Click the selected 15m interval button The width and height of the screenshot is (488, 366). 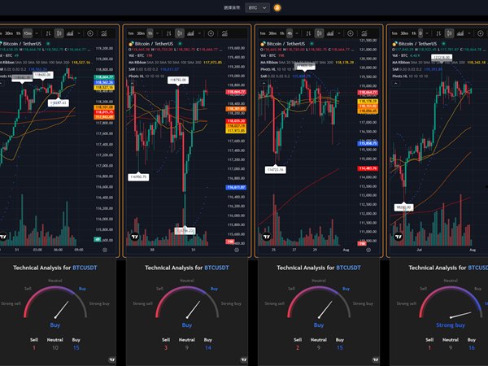tap(28, 33)
